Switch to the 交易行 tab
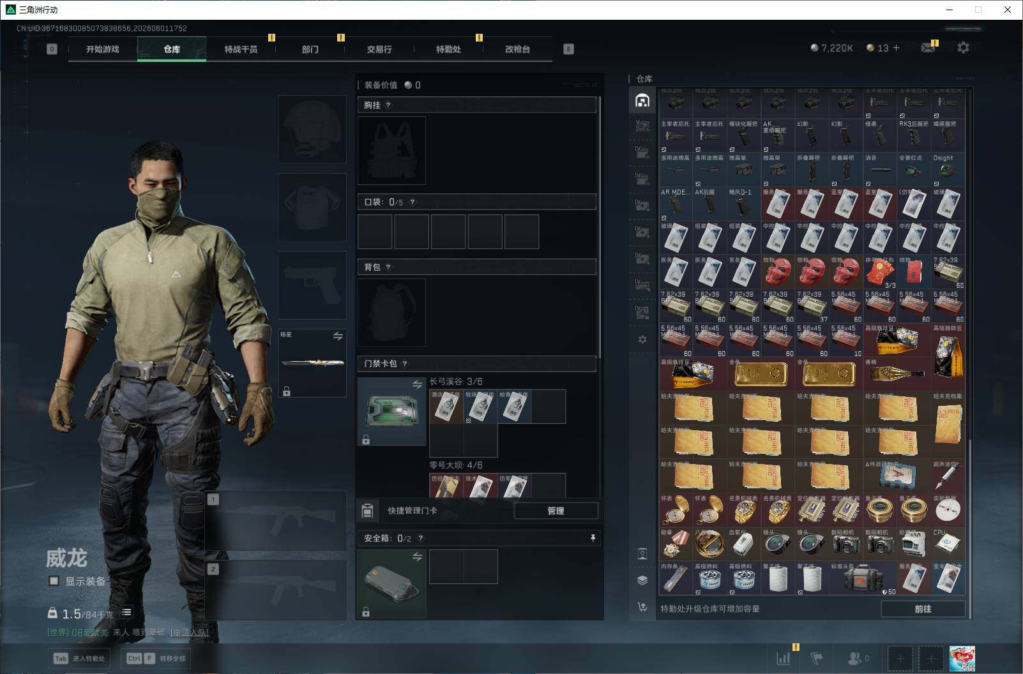 [x=379, y=49]
